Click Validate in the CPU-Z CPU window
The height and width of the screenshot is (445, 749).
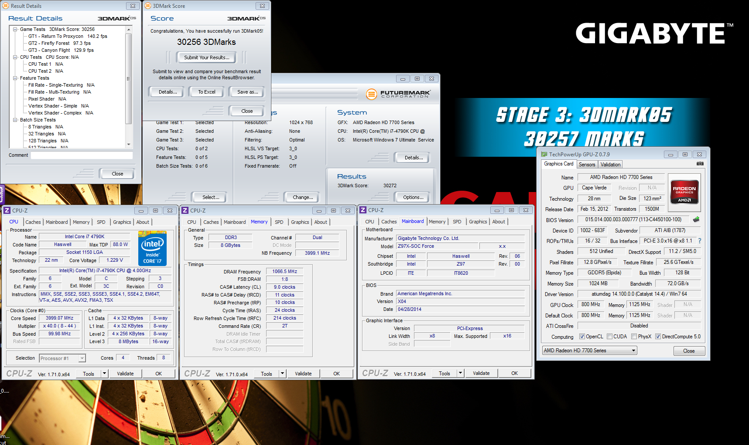click(x=125, y=374)
